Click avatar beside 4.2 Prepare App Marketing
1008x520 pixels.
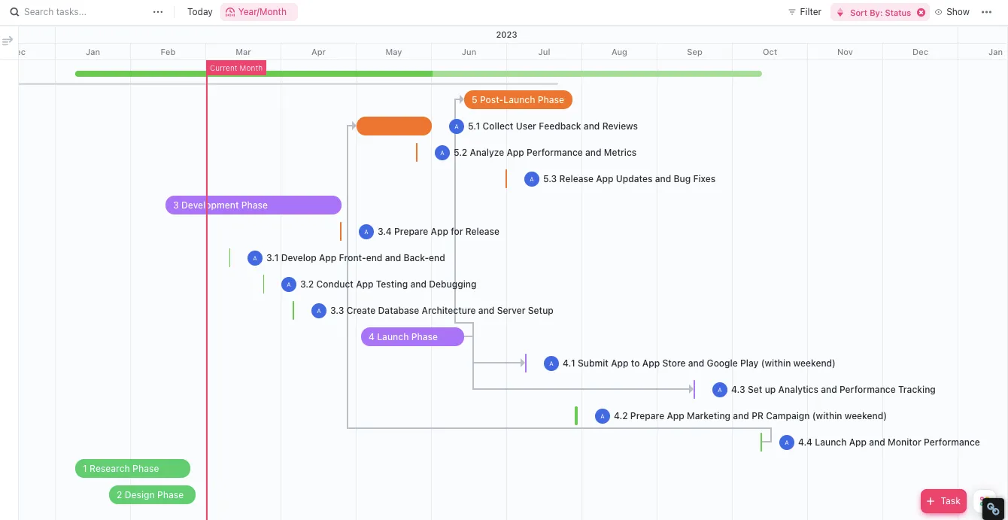pyautogui.click(x=603, y=416)
